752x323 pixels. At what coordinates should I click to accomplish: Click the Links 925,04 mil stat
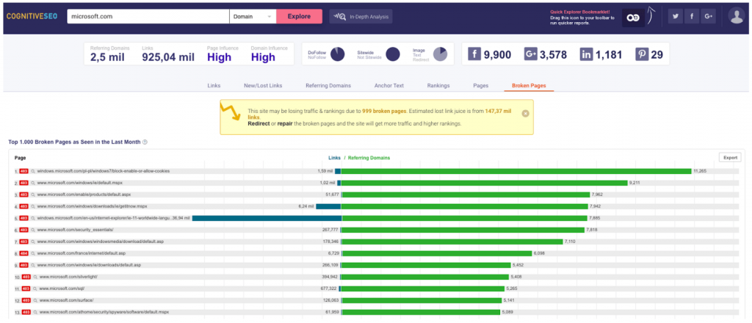[x=168, y=54]
